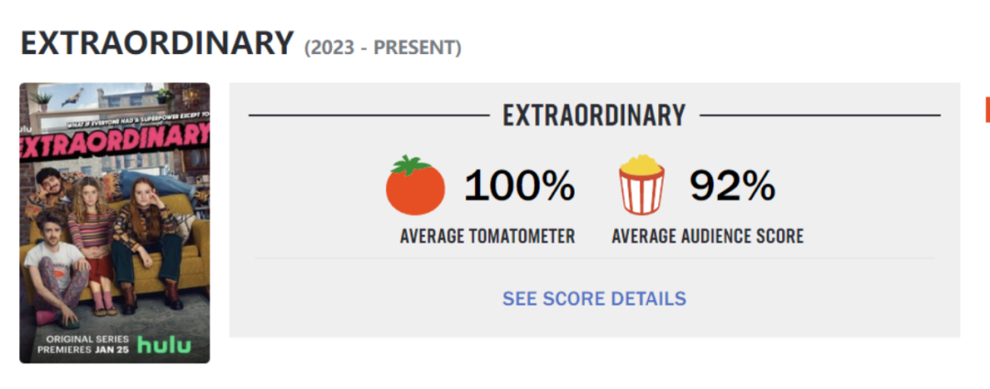This screenshot has width=990, height=389.
Task: Click the Extraordinary page title heading
Action: click(157, 43)
